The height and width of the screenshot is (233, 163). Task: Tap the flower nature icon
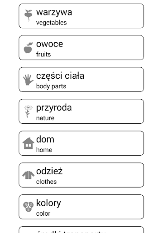pos(28,111)
